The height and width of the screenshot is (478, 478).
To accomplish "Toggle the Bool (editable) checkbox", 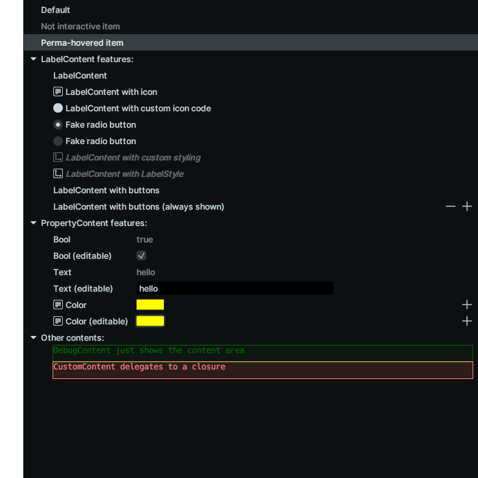I will tap(141, 256).
